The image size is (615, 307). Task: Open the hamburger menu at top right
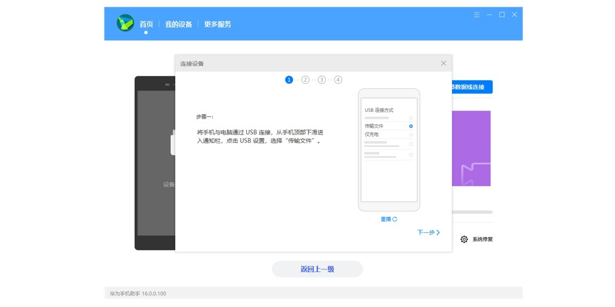click(476, 15)
